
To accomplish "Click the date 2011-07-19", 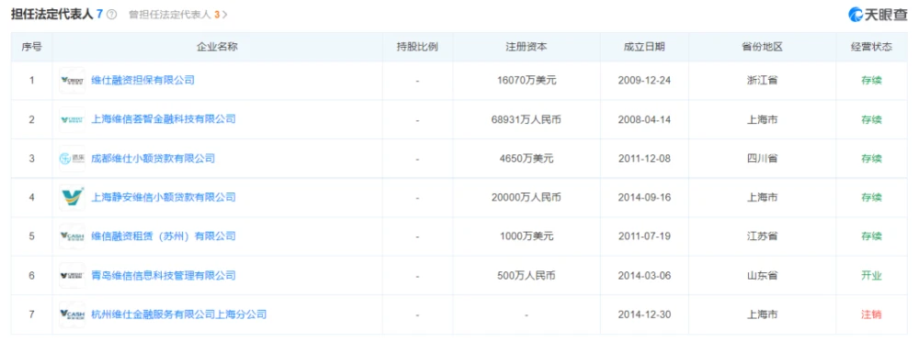I will tap(644, 237).
